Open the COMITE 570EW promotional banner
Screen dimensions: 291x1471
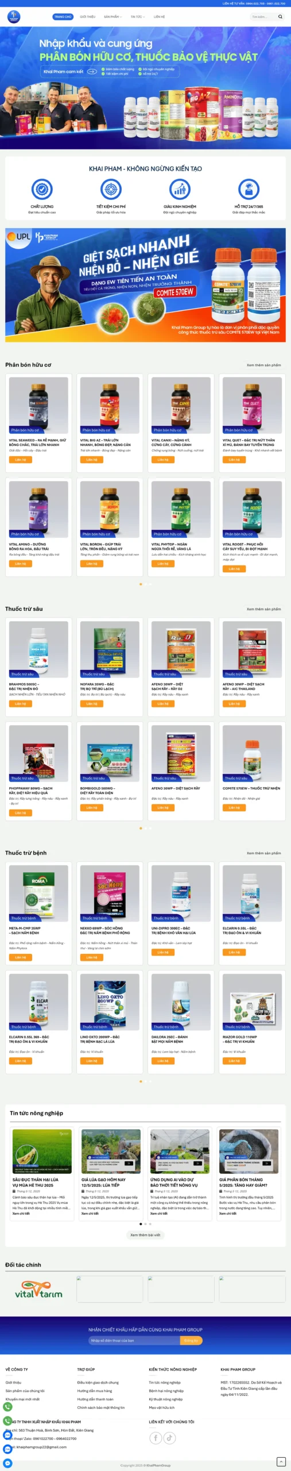[x=145, y=285]
